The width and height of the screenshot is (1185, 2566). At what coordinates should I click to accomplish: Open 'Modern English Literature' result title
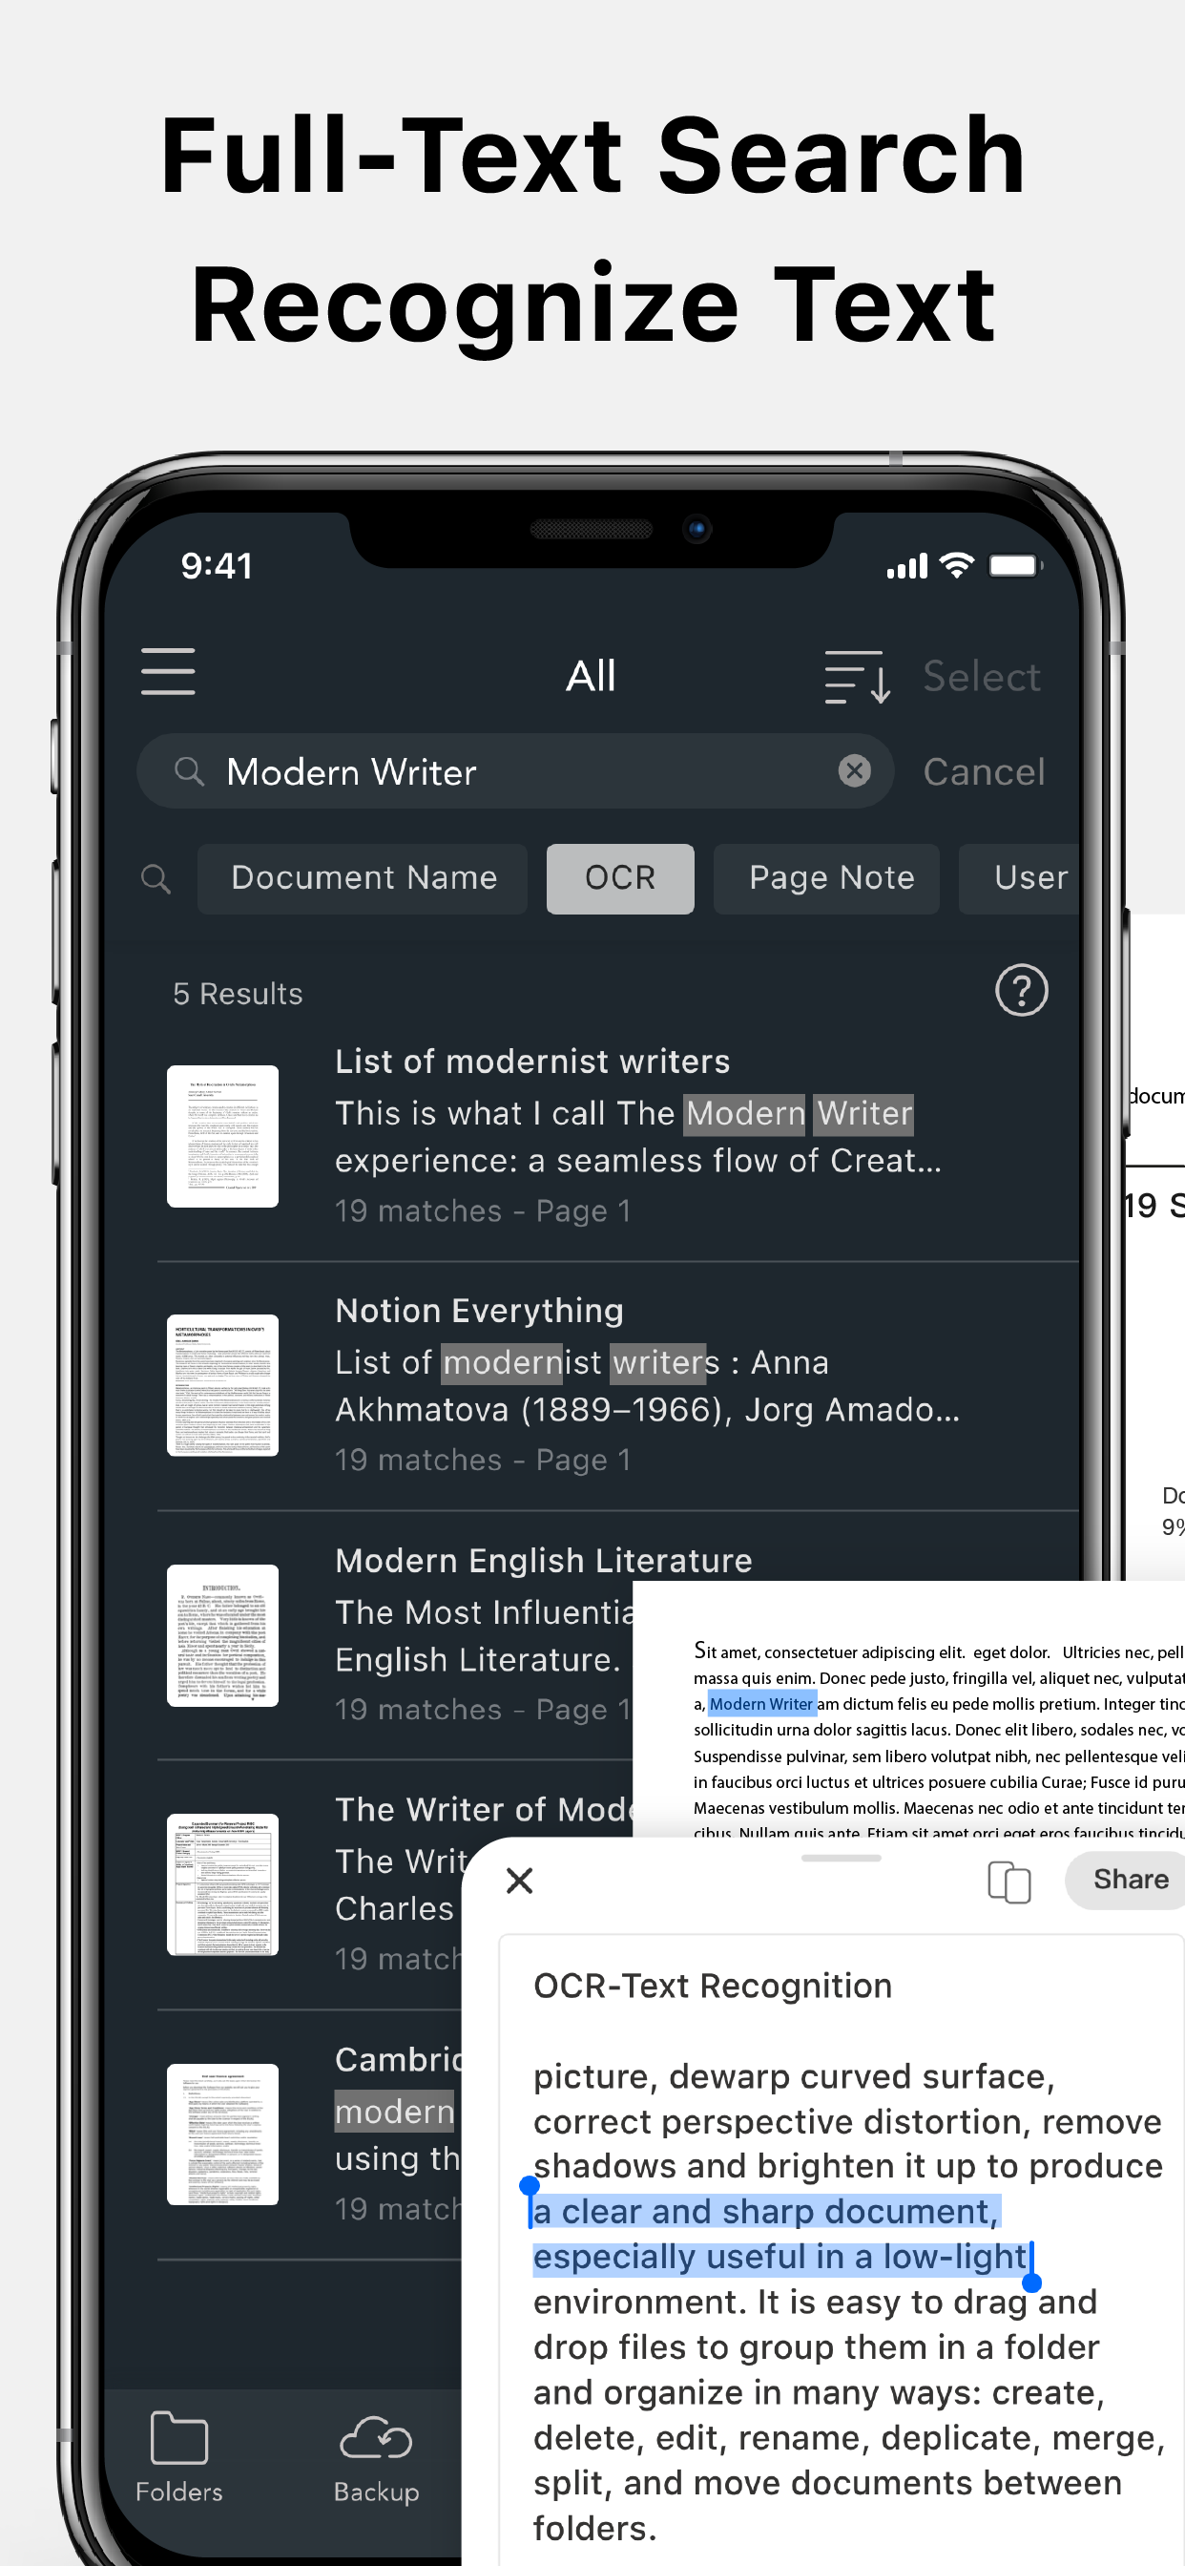coord(544,1561)
